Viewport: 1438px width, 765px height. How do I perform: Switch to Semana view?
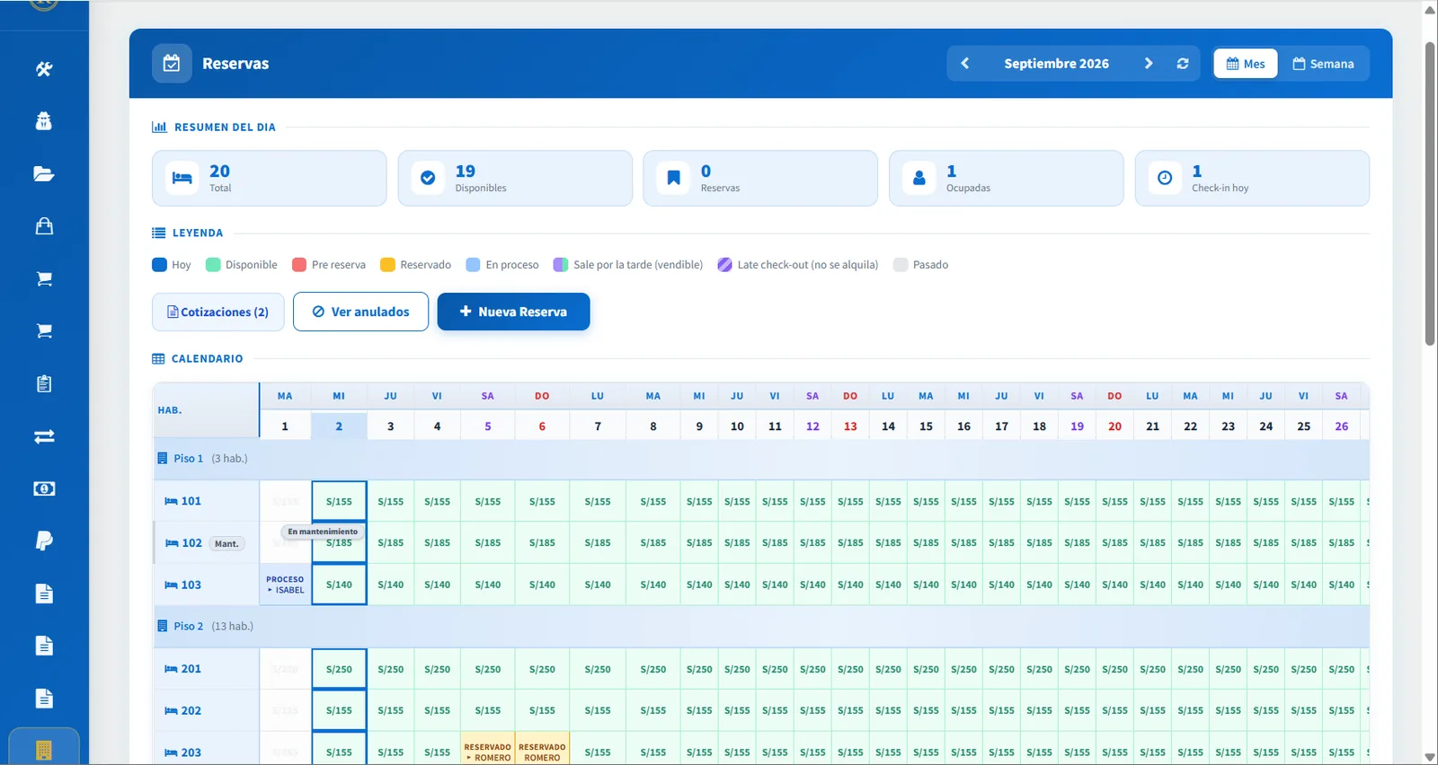[1323, 64]
